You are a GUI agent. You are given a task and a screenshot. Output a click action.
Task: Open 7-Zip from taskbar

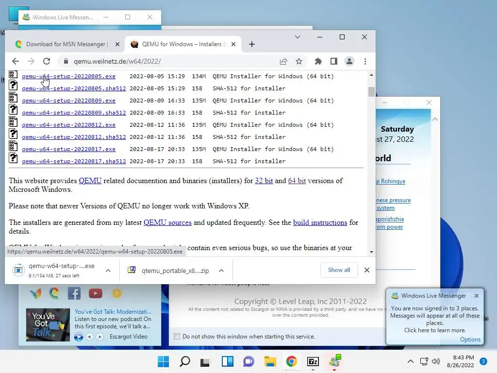pos(313,361)
